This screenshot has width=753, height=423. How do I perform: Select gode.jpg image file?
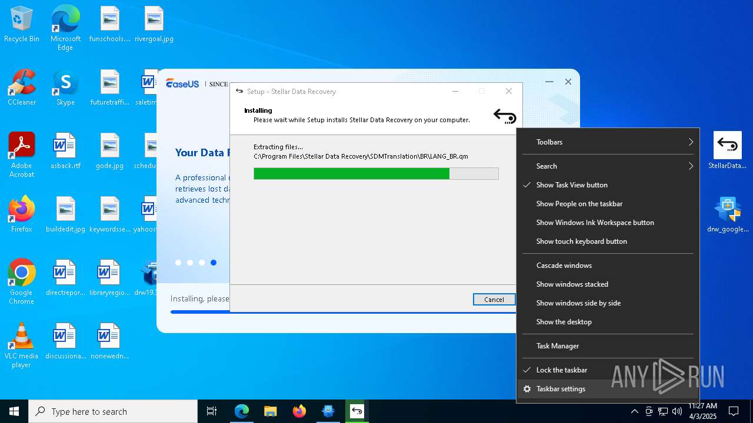109,152
